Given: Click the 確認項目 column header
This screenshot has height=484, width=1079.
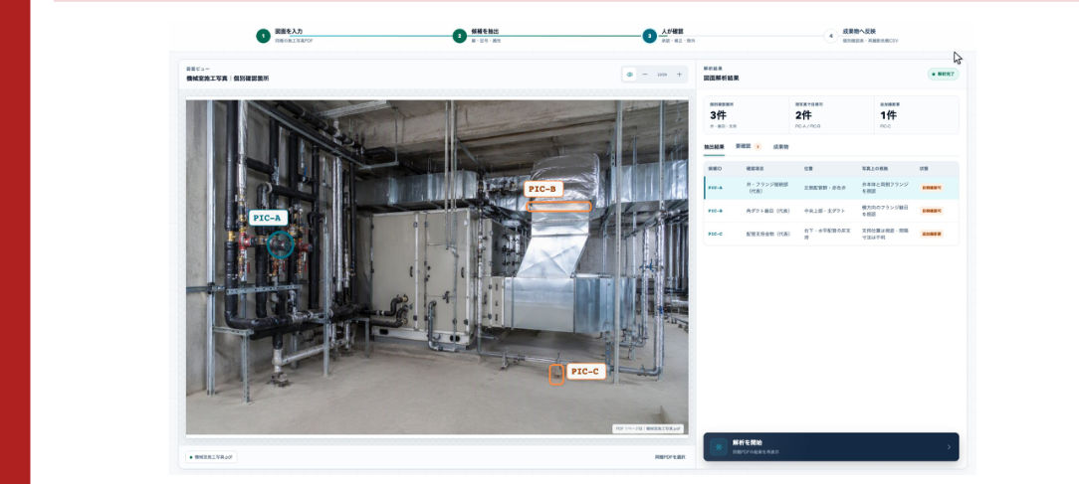Looking at the screenshot, I should point(755,168).
